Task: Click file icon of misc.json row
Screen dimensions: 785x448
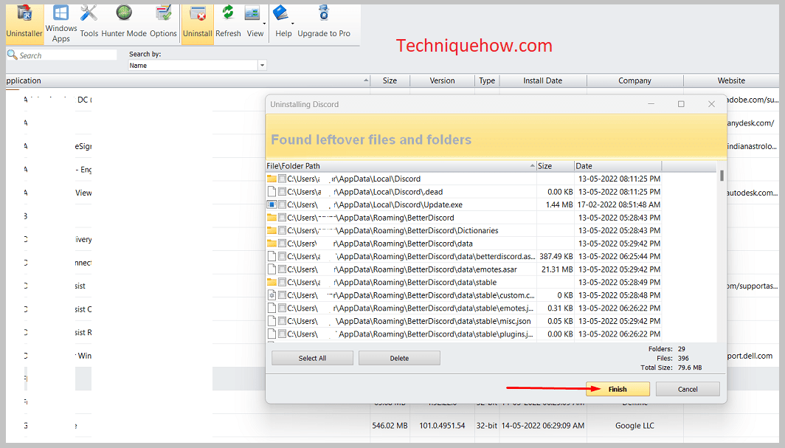Action: pos(272,321)
